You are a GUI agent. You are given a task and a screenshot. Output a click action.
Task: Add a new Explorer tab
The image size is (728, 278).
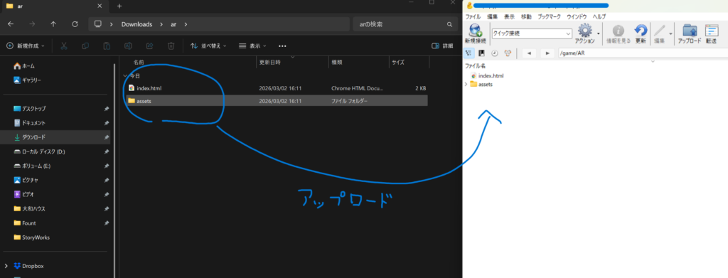coord(119,6)
